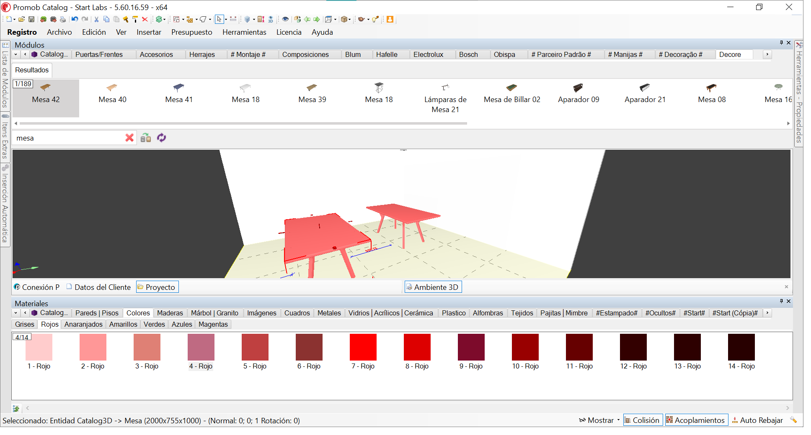Click the yellow paint roller icon

(x=135, y=19)
